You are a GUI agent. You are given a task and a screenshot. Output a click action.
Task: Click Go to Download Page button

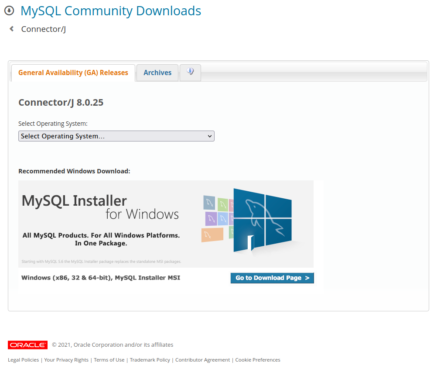coord(272,278)
